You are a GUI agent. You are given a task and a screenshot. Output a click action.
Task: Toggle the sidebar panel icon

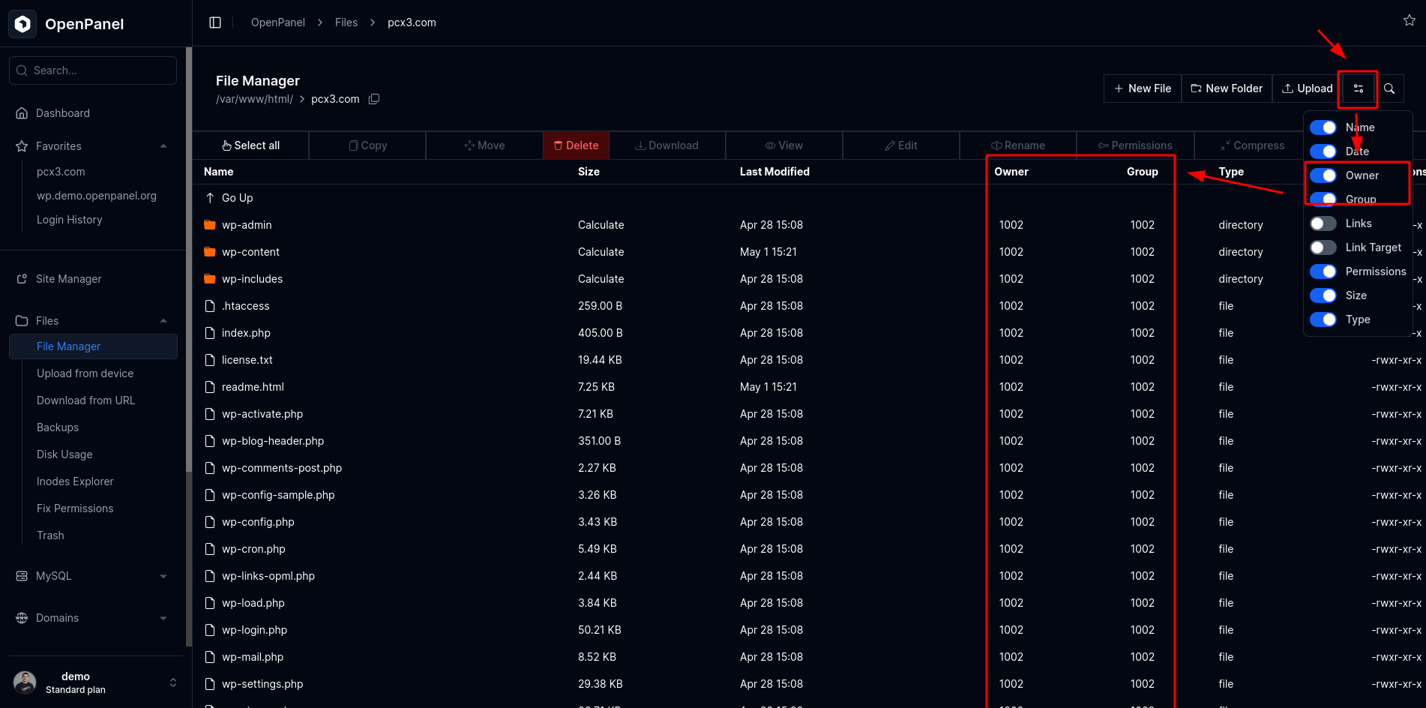coord(215,22)
